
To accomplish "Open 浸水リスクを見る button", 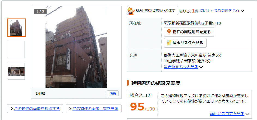I will [185, 43].
